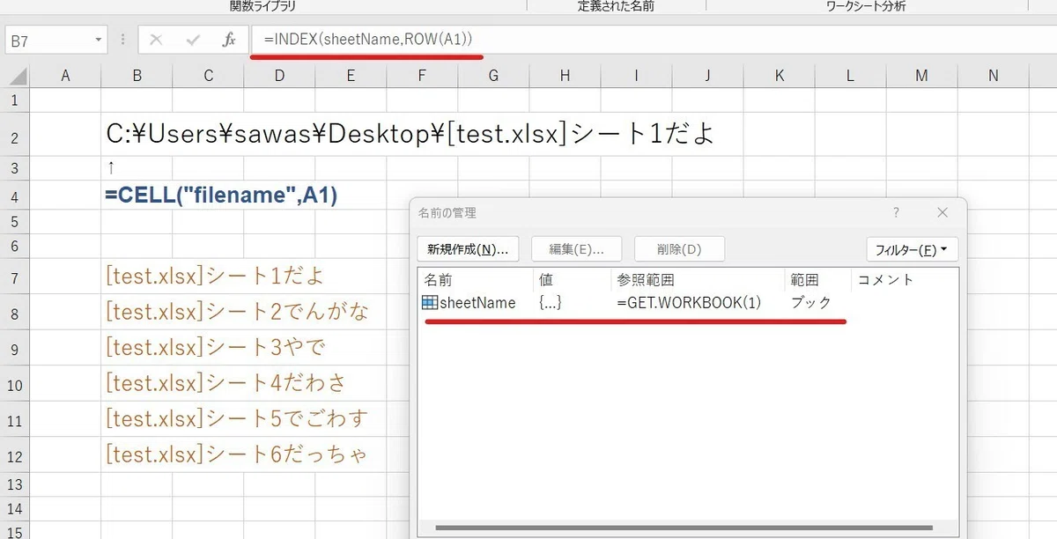Click cell [test.xlsx]シート4だわさ
1057x539 pixels.
[226, 383]
